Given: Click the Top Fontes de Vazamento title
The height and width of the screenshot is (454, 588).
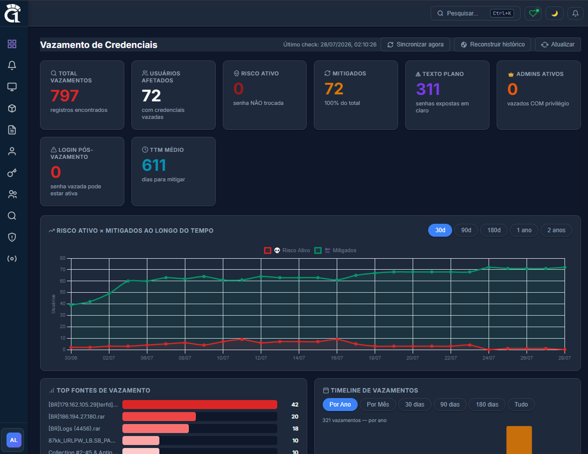Looking at the screenshot, I should click(103, 390).
